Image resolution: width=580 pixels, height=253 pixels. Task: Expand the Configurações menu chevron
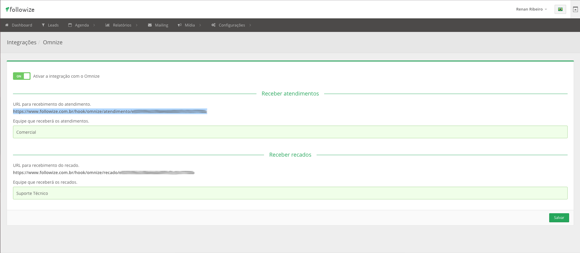[250, 25]
